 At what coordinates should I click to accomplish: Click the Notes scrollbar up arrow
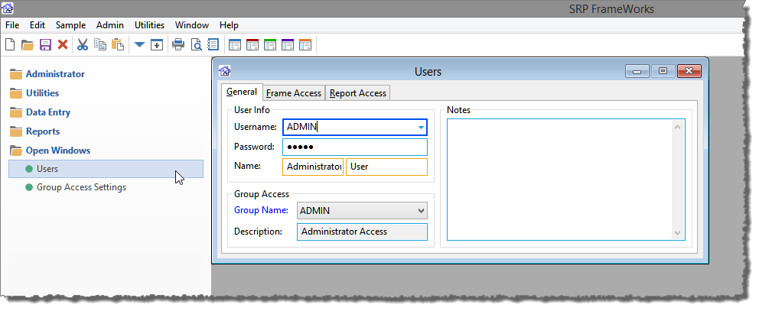[x=677, y=127]
